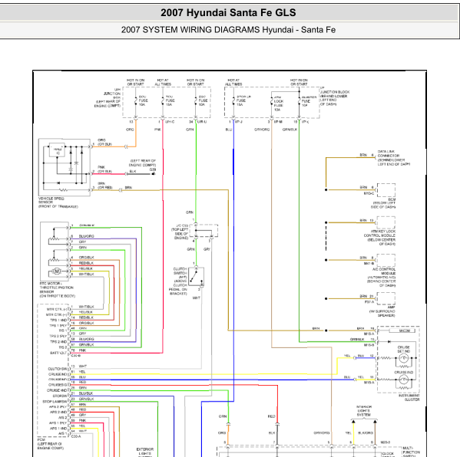Screen dimensions: 460x457
Task: Click the motor "M" symbol in the ETC unit
Action: [57, 271]
